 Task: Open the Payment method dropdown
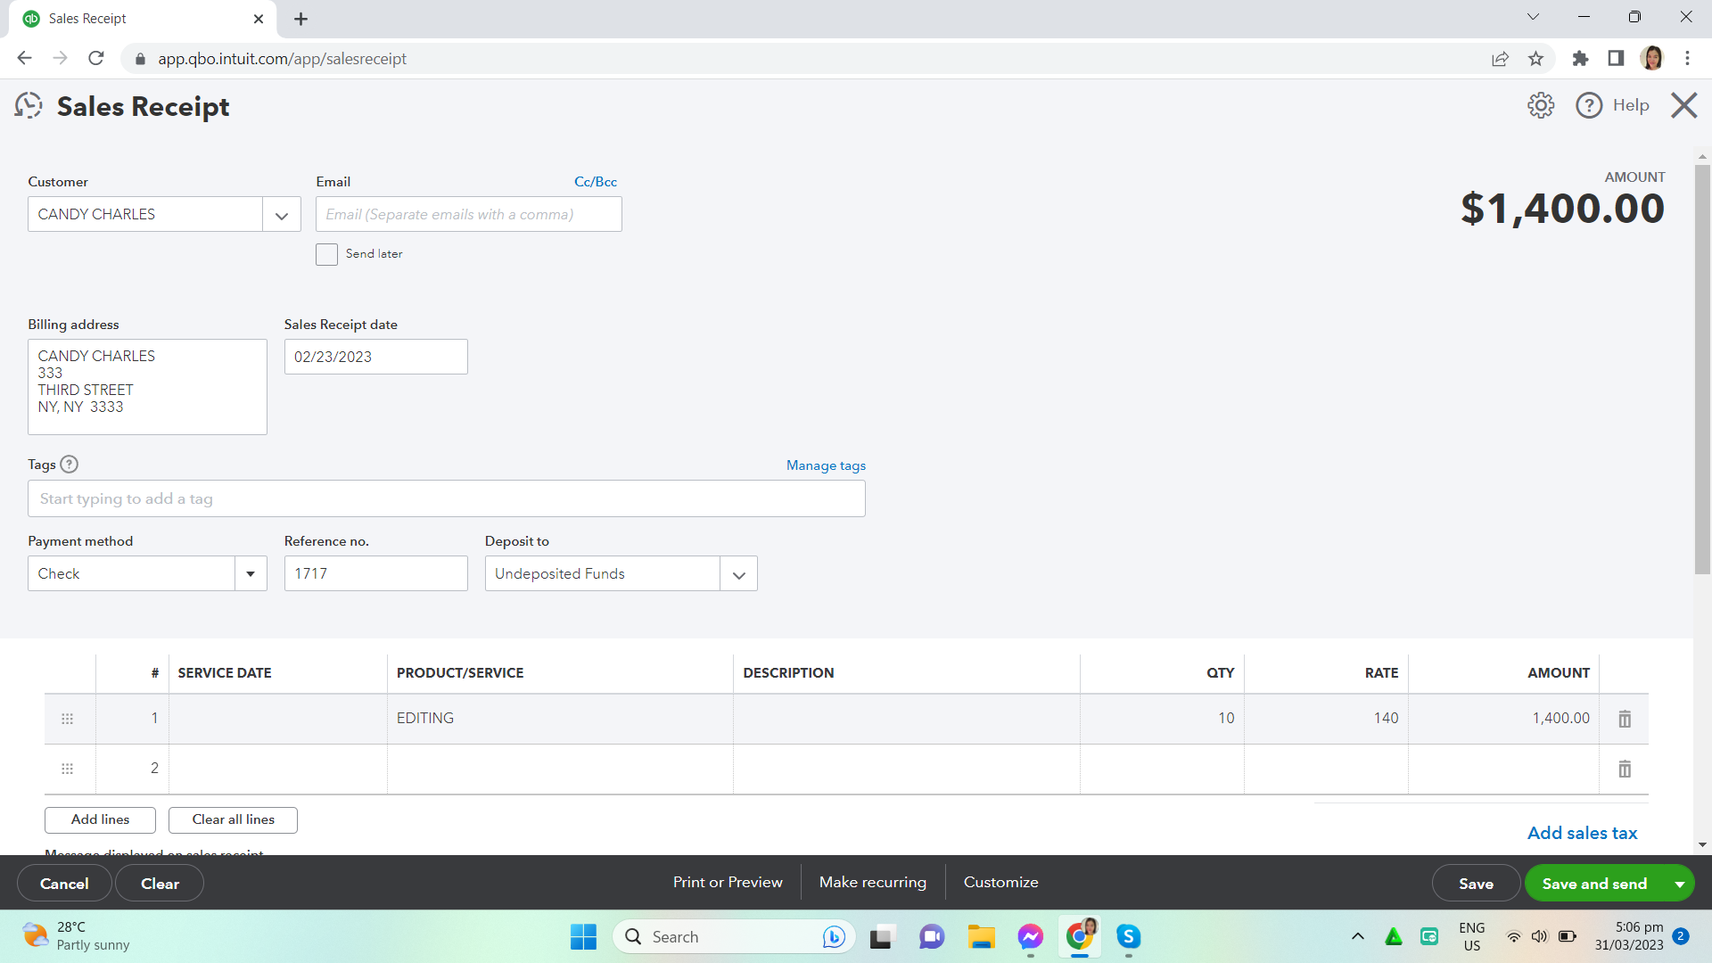pos(251,574)
